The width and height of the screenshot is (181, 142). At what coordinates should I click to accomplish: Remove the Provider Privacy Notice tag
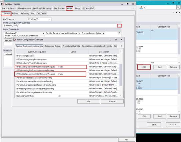point(103,33)
